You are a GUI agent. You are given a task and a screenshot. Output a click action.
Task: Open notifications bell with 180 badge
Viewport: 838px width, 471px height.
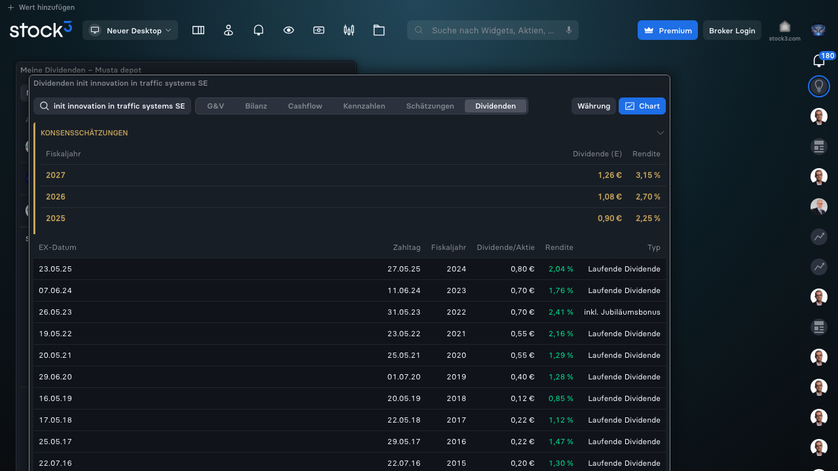click(x=820, y=60)
